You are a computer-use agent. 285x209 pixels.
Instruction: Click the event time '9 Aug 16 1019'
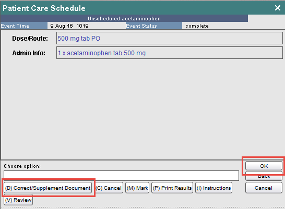click(x=69, y=26)
